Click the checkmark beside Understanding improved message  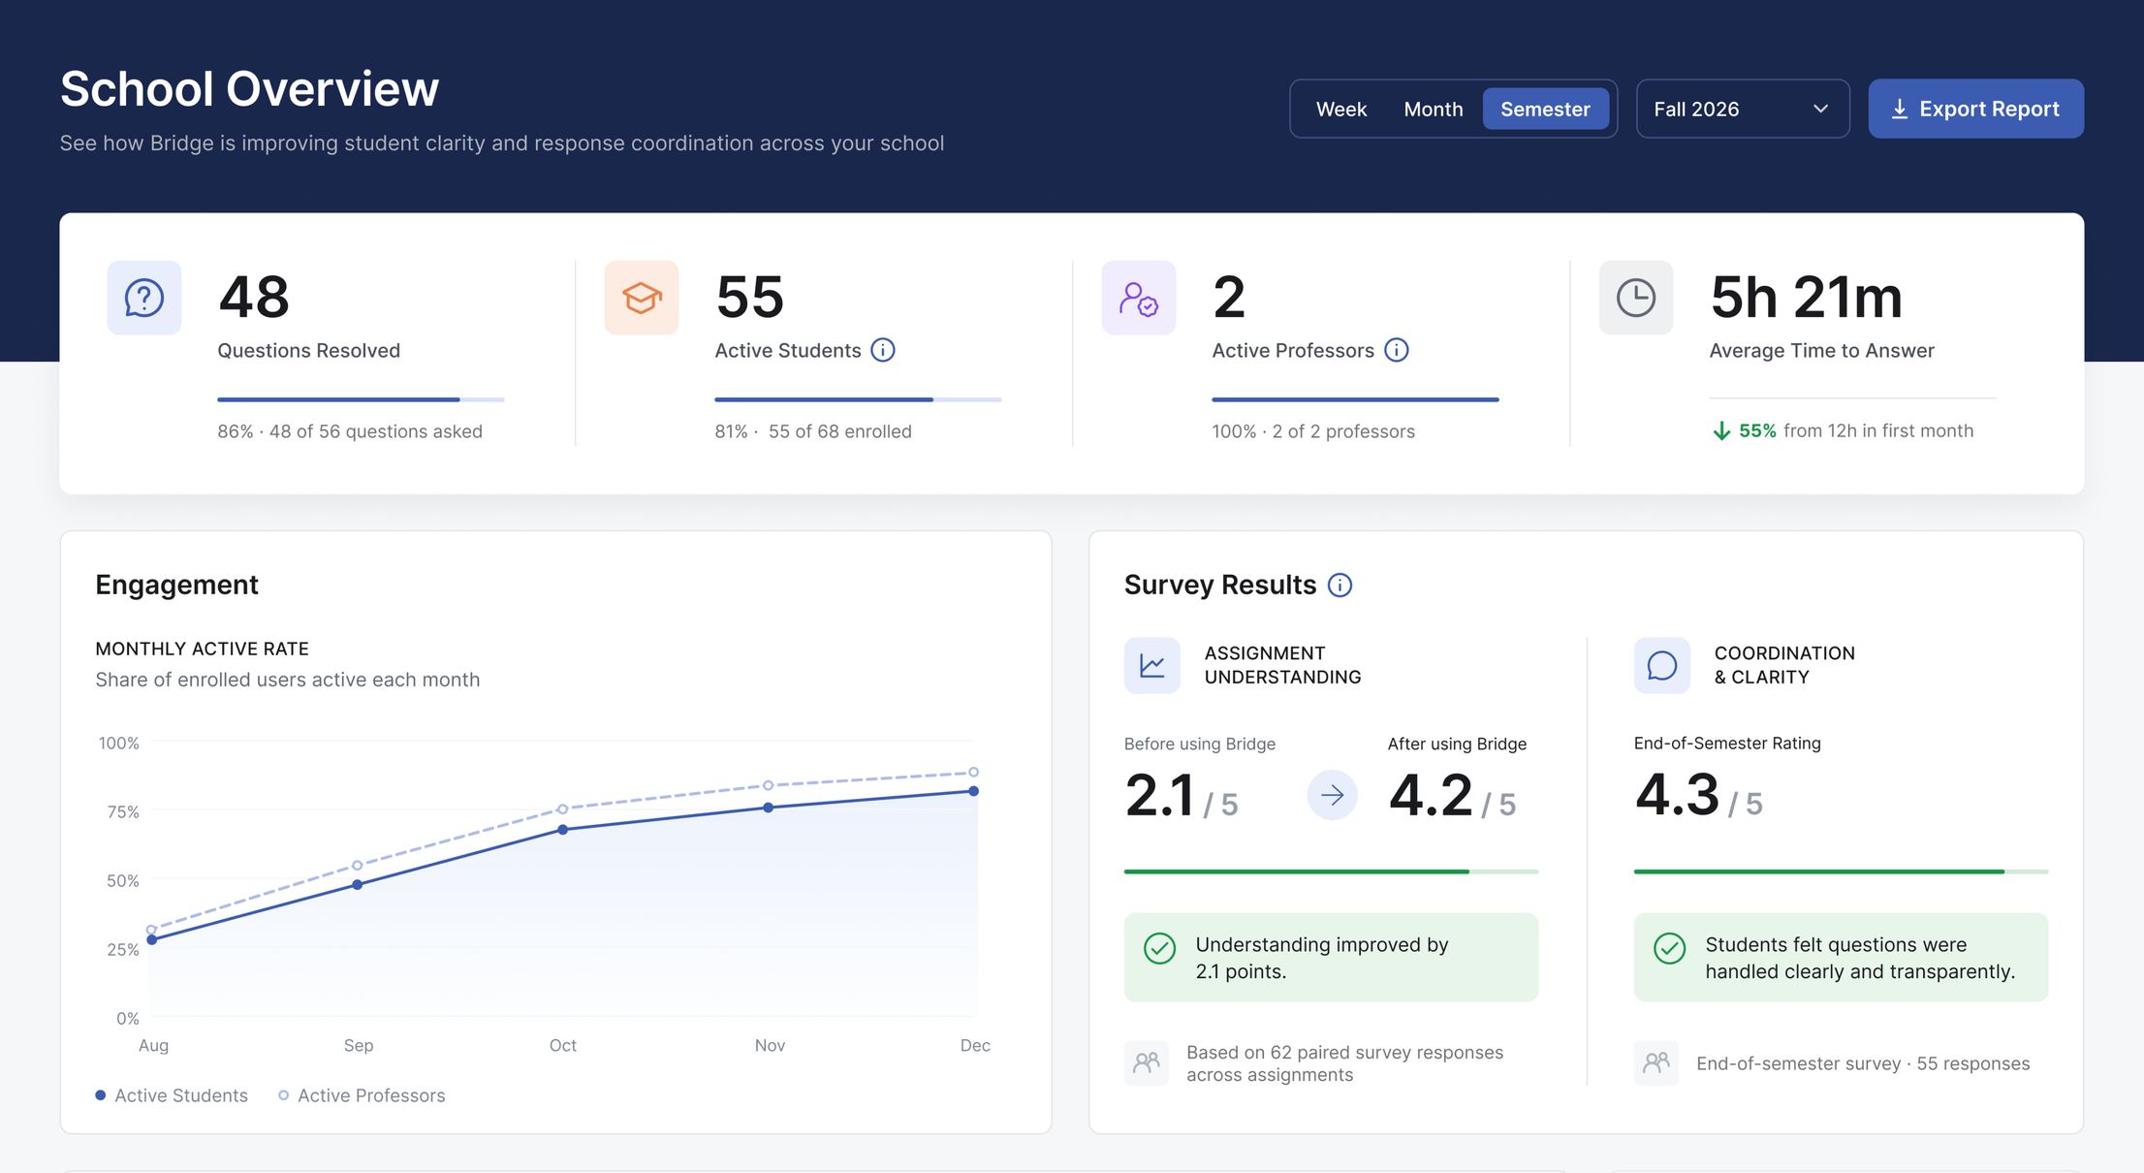click(x=1160, y=948)
